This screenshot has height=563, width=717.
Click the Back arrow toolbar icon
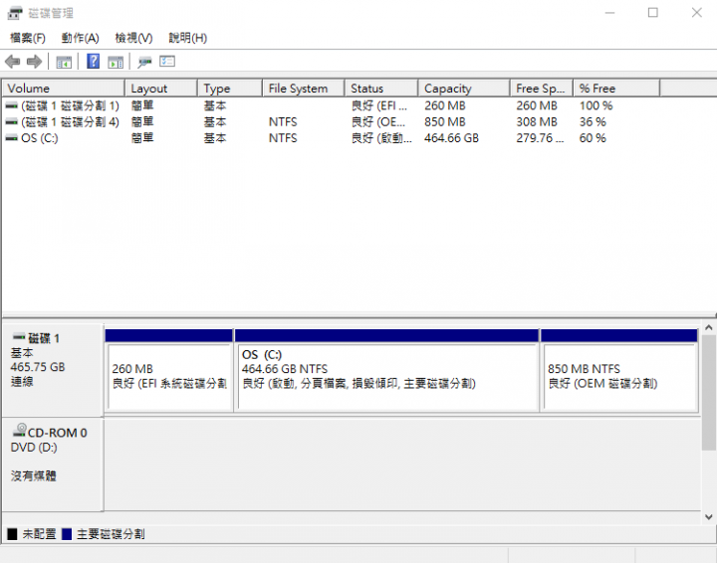tap(12, 62)
